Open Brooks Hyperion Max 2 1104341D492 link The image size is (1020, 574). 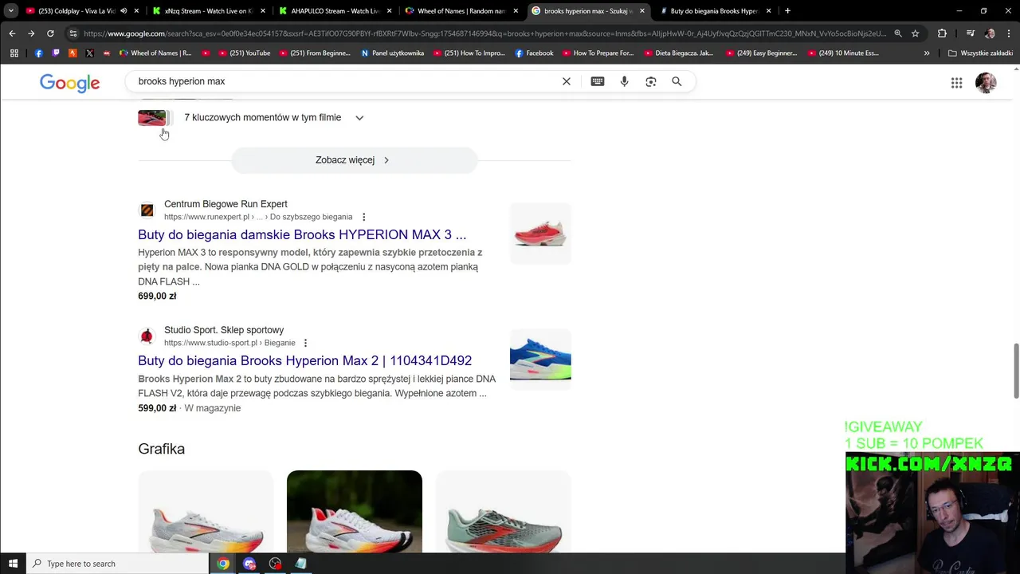pos(304,360)
